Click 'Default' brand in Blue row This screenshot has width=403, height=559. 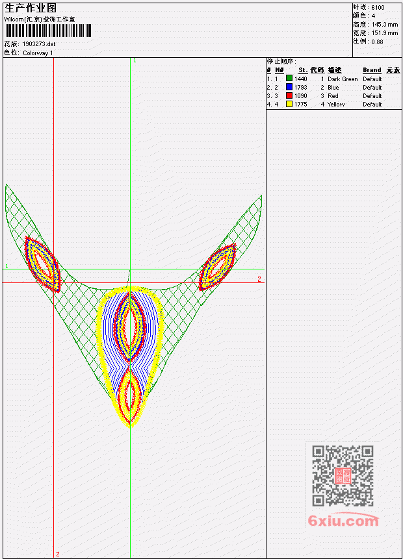[x=372, y=88]
